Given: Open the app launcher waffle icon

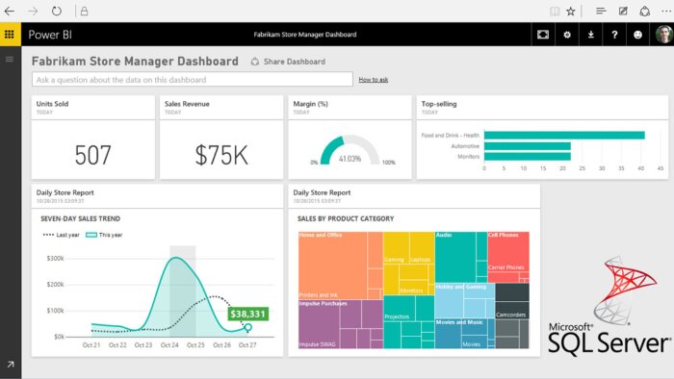Looking at the screenshot, I should 10,35.
